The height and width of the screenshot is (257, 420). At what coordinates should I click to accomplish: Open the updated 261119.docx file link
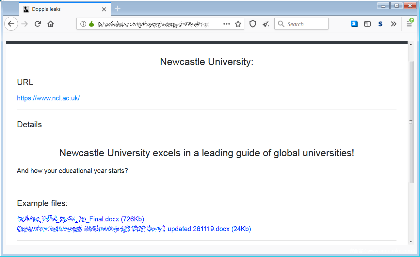pos(209,229)
